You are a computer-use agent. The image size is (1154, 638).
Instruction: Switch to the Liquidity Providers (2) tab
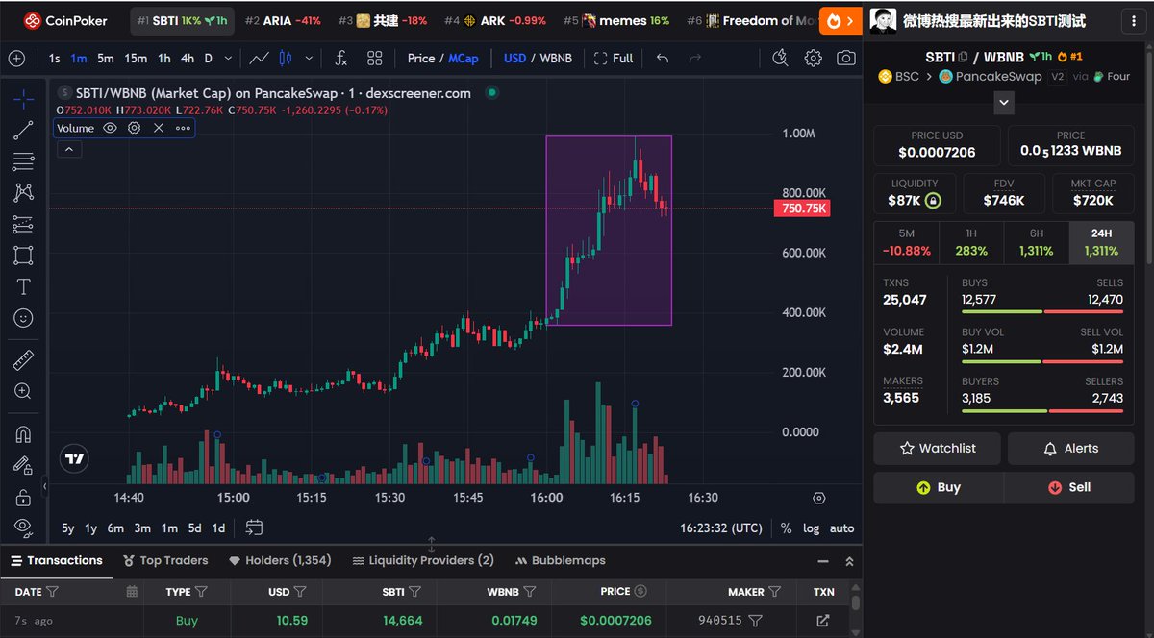coord(423,560)
